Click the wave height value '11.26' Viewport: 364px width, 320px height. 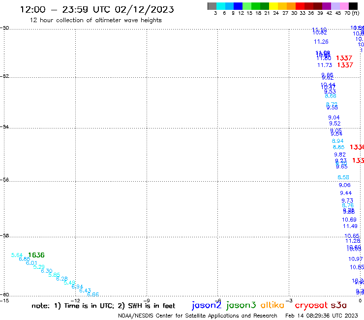click(x=321, y=42)
